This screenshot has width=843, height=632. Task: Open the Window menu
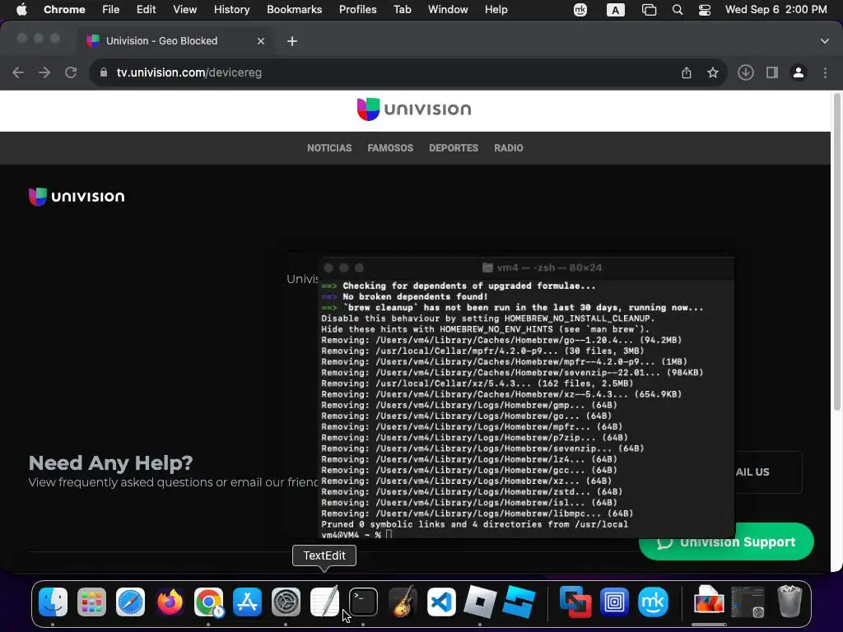point(448,10)
